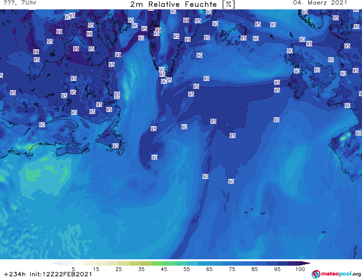
Task: Click the legend value "15"
Action: 96,269
